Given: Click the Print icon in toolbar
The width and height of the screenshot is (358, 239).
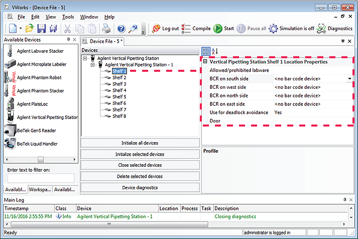Looking at the screenshot, I should coord(106,29).
